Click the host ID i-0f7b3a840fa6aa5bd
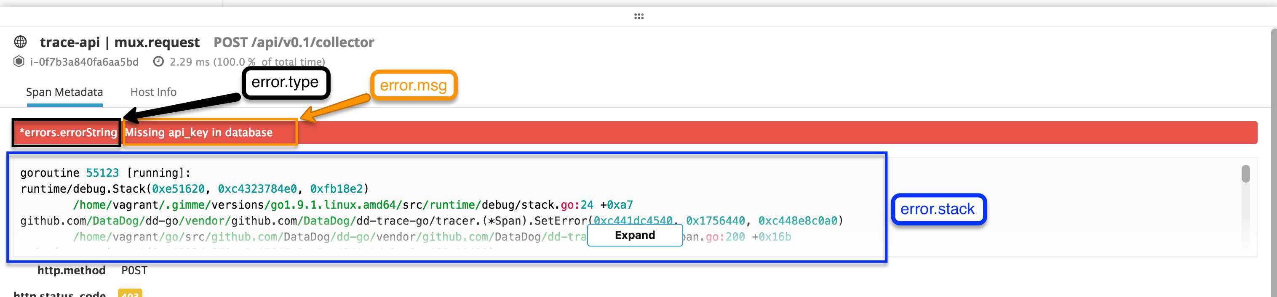Viewport: 1277px width, 297px height. (84, 62)
